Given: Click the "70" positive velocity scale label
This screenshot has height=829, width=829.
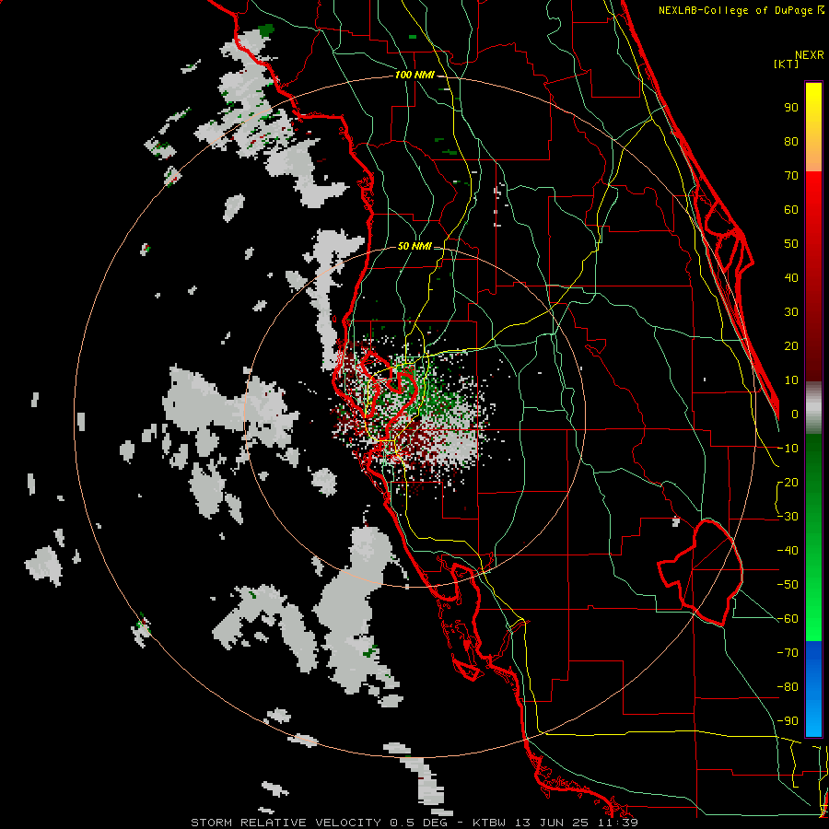Looking at the screenshot, I should [791, 176].
